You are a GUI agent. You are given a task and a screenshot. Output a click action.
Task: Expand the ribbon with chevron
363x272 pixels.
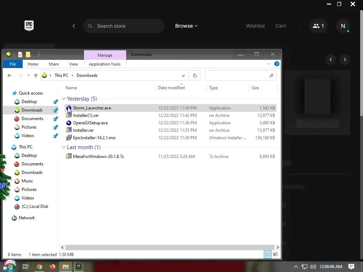pyautogui.click(x=269, y=64)
